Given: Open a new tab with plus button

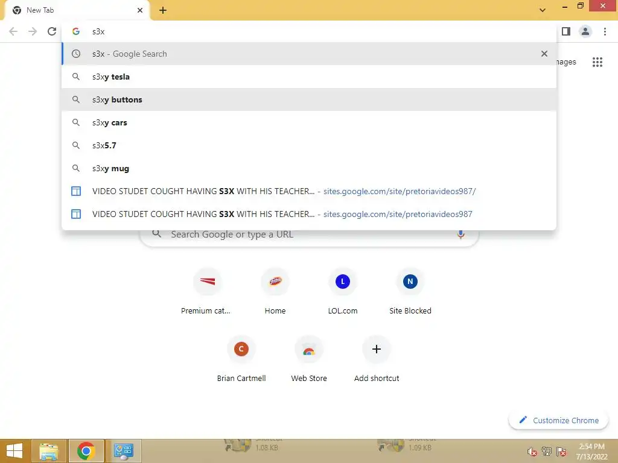Looking at the screenshot, I should [163, 10].
